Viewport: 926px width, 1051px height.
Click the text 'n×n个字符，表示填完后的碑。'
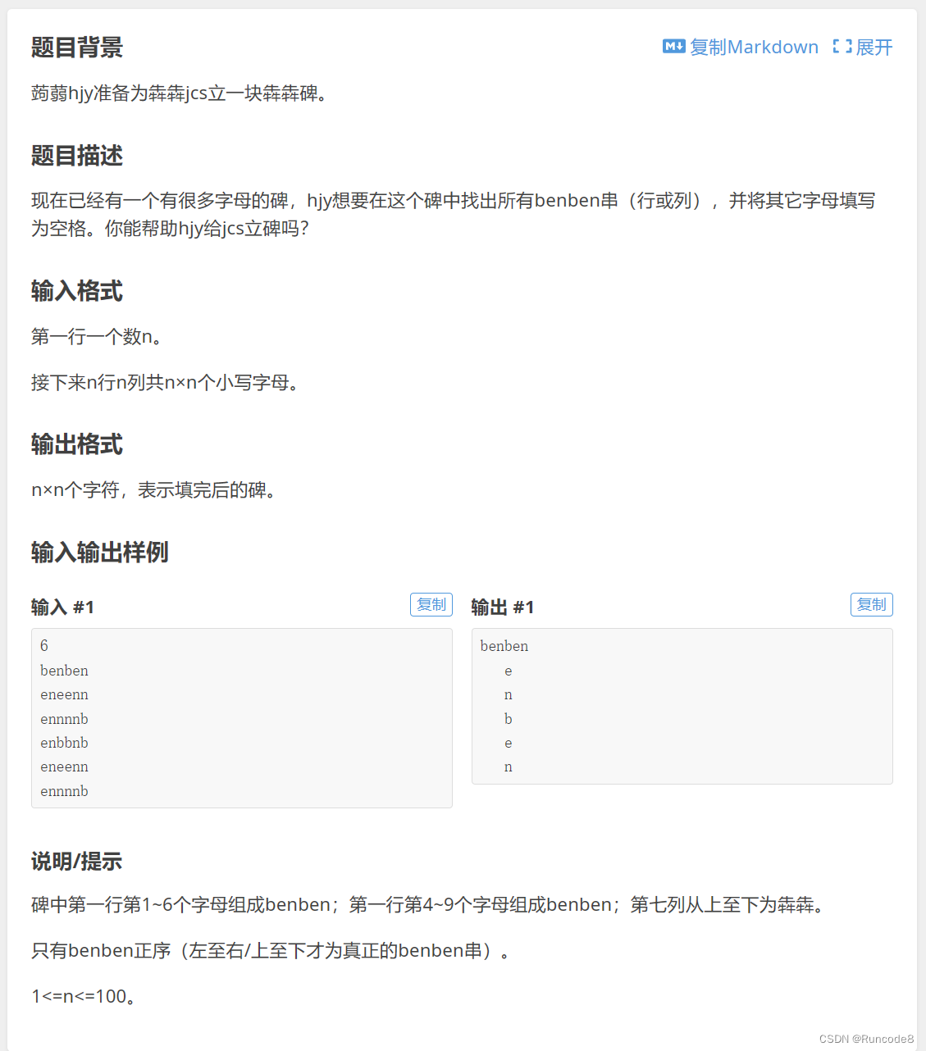point(153,490)
